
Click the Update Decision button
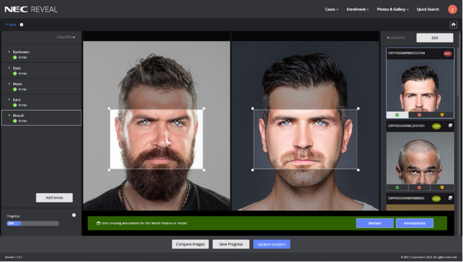pyautogui.click(x=271, y=244)
